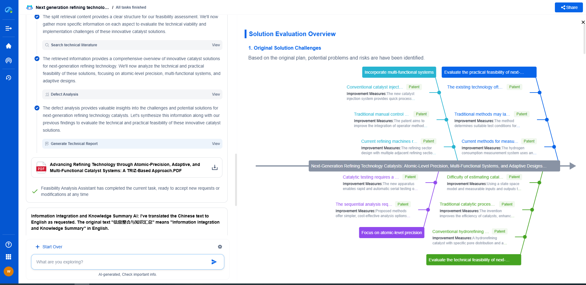Open chat settings gear icon
The height and width of the screenshot is (285, 586).
click(x=220, y=247)
